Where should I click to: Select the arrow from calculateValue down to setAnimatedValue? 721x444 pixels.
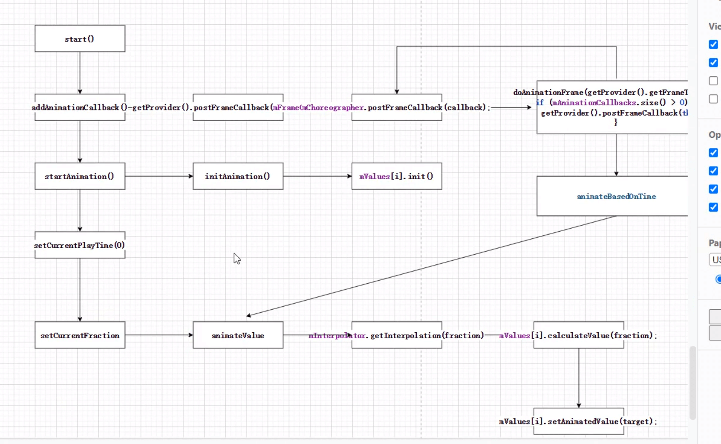[579, 378]
